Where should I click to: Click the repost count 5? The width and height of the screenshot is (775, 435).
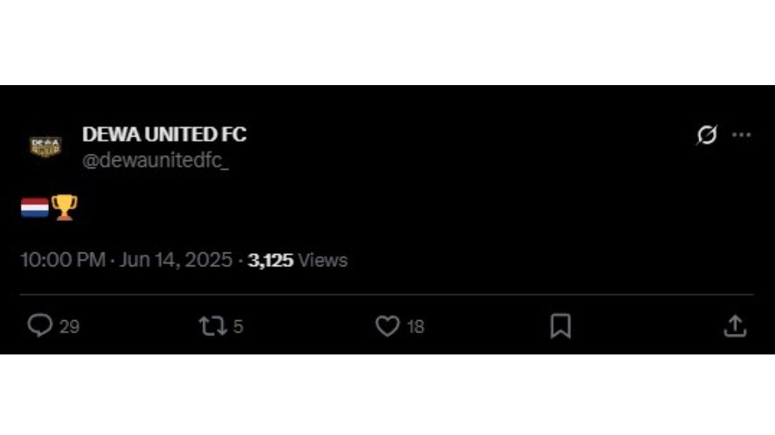[238, 327]
